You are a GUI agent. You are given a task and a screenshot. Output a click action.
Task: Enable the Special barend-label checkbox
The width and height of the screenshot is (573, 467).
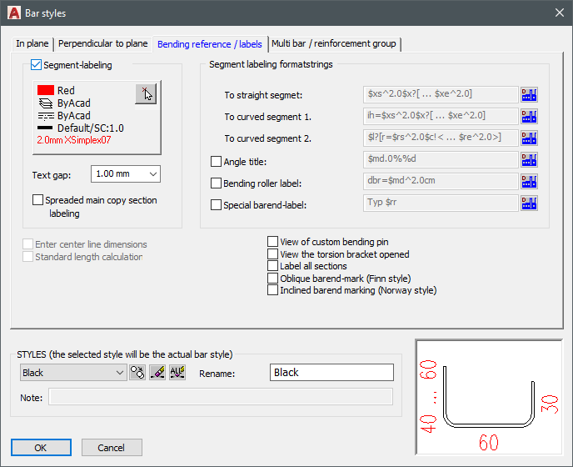(216, 204)
